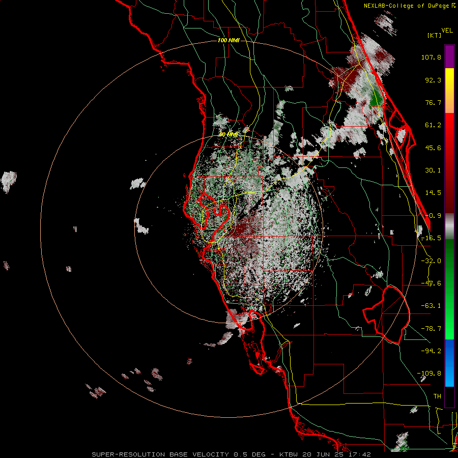
Task: Pick the blue segment of velocity scale
Action: 449,363
